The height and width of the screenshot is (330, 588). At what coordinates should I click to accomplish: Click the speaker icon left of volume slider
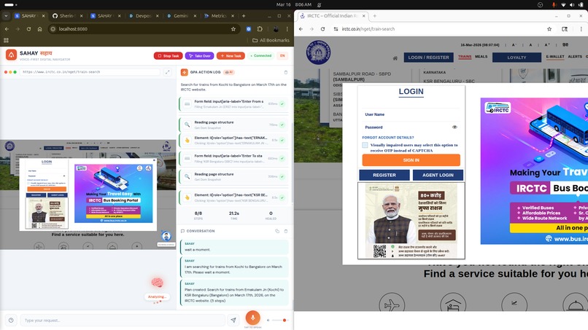click(268, 321)
